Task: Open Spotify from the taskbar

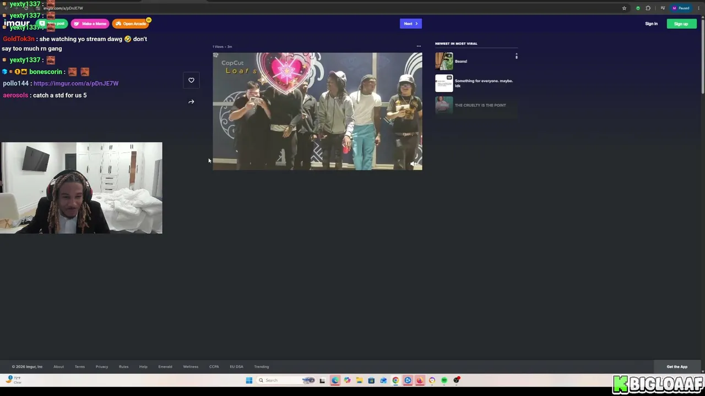Action: click(444, 381)
